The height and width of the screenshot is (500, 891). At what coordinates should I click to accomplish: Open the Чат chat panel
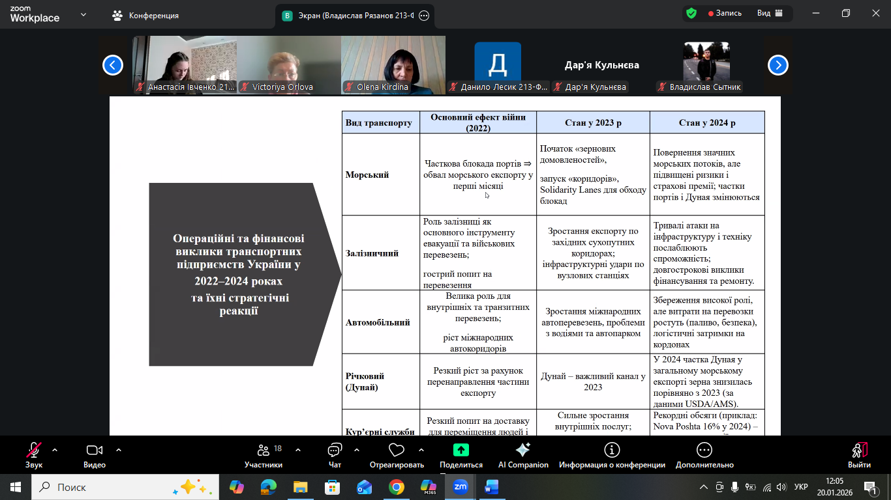pos(335,454)
